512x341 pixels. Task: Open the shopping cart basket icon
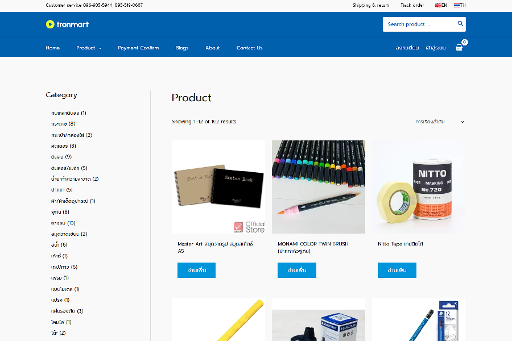pyautogui.click(x=459, y=48)
